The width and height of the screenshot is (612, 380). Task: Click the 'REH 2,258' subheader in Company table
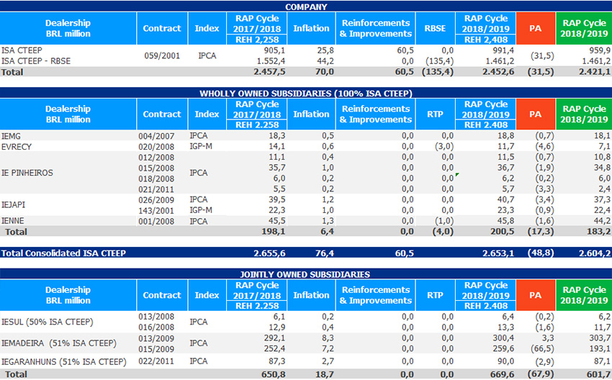(x=257, y=40)
